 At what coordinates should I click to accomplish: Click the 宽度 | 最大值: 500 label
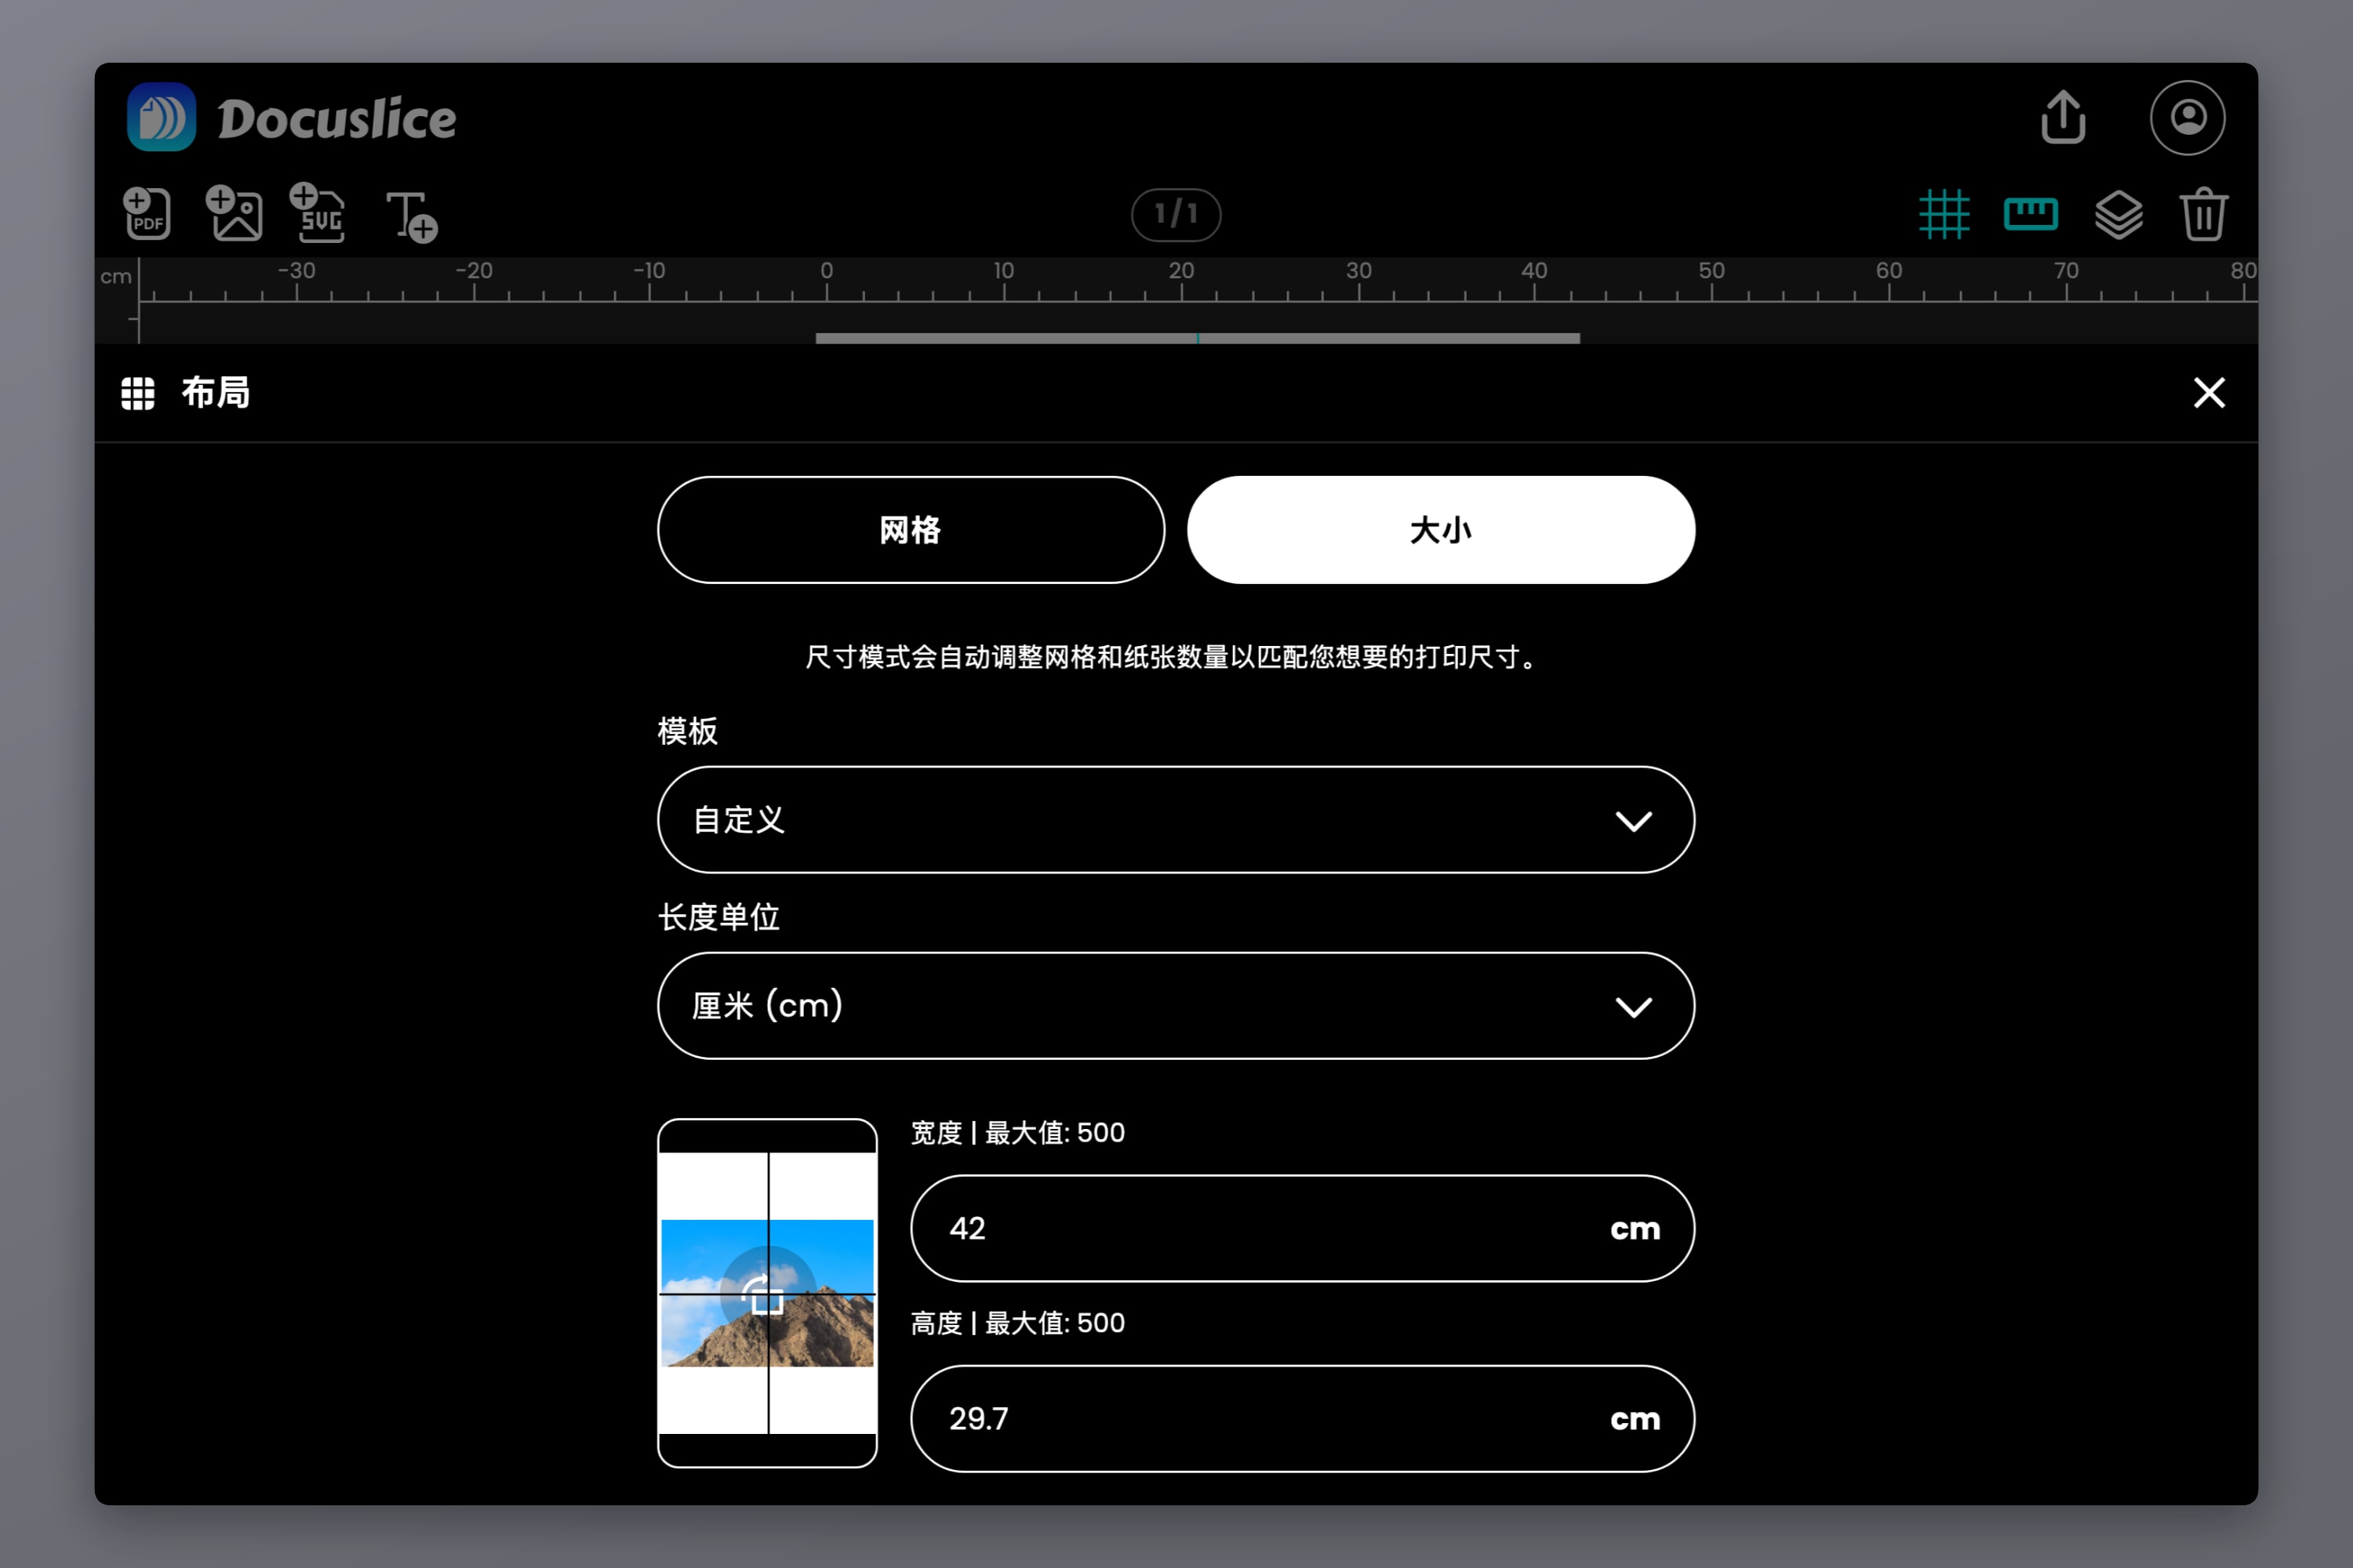tap(1017, 1133)
